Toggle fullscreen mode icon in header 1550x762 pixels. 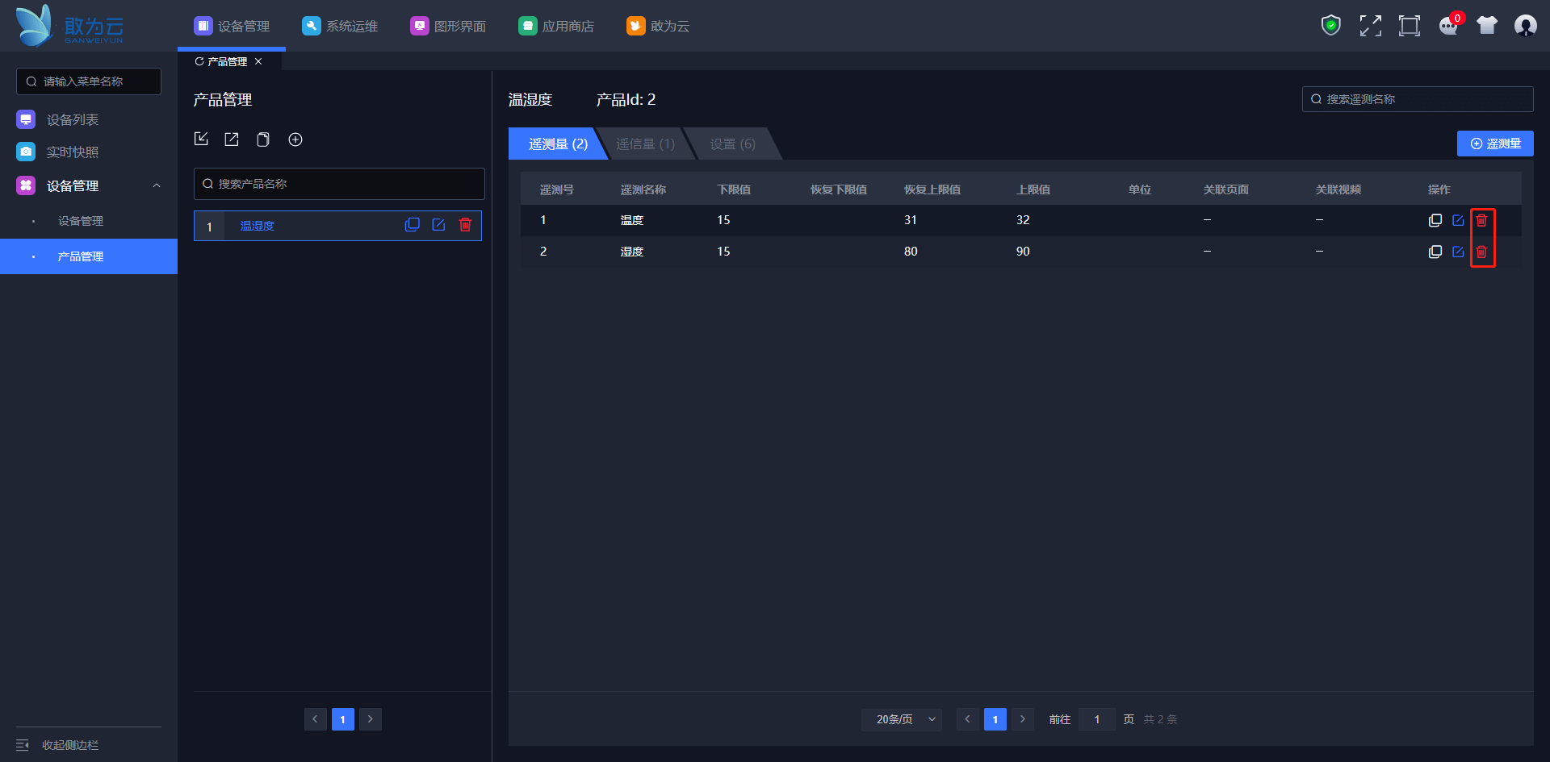1370,26
